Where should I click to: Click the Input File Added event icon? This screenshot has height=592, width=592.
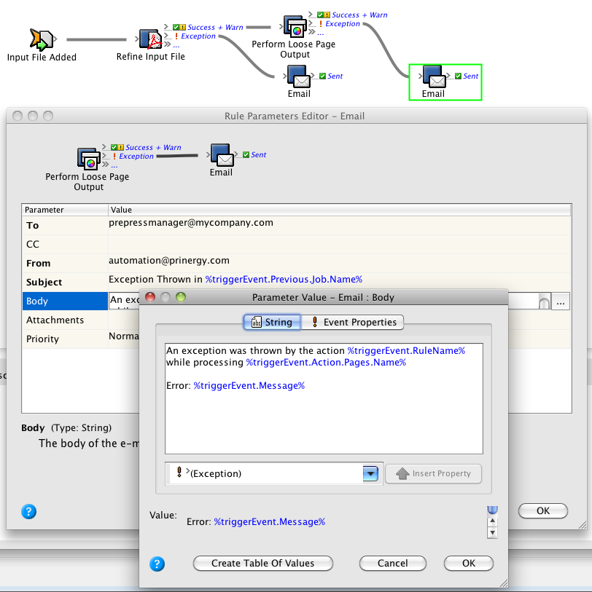[40, 39]
